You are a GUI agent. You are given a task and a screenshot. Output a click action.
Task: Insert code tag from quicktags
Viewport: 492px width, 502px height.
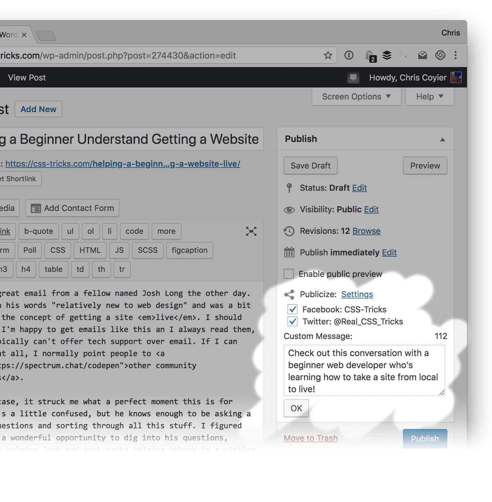click(134, 231)
